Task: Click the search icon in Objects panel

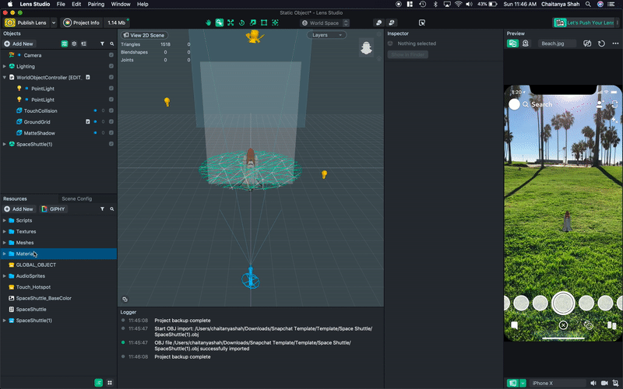Action: point(111,44)
